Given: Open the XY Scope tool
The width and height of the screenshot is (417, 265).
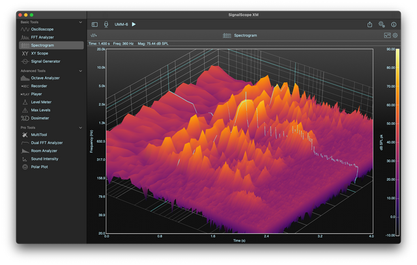Looking at the screenshot, I should click(x=39, y=53).
